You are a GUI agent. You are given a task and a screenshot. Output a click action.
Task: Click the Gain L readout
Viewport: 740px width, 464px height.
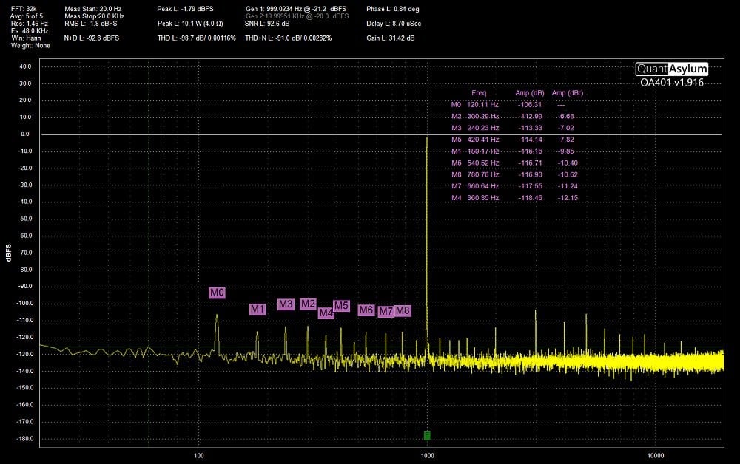click(x=390, y=38)
